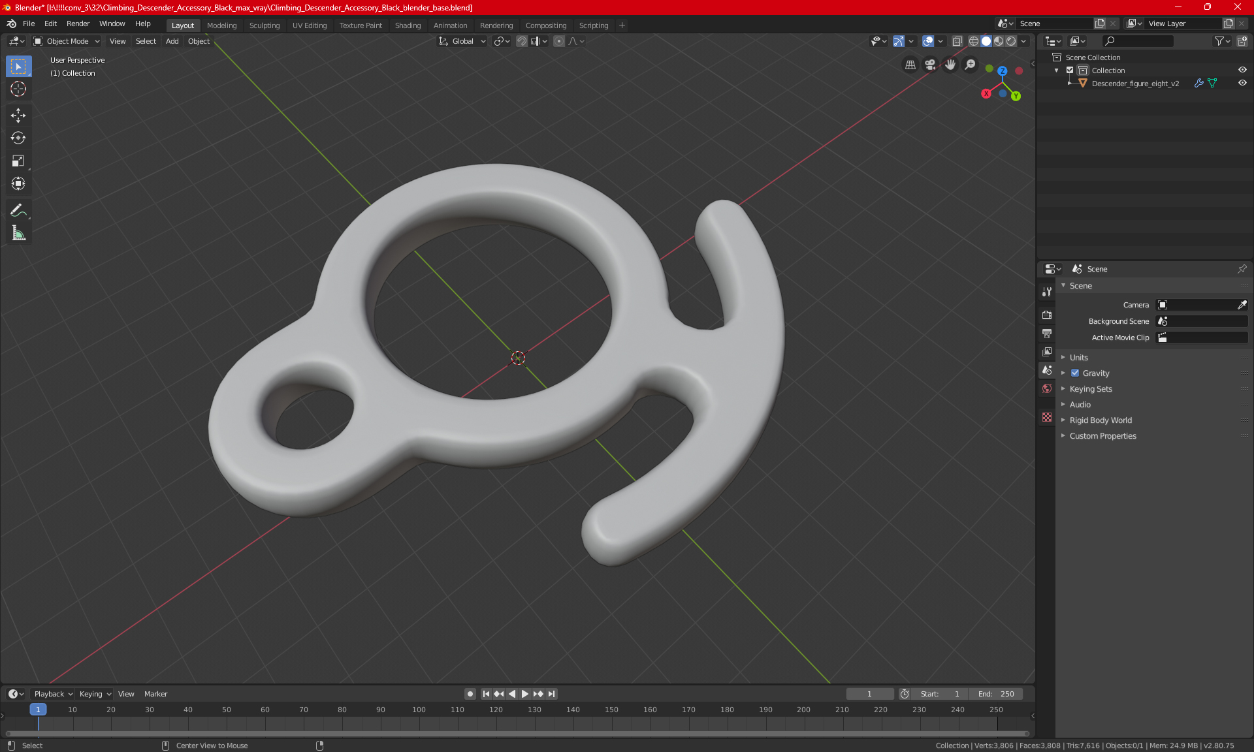
Task: Toggle camera view in the viewport
Action: [x=930, y=65]
